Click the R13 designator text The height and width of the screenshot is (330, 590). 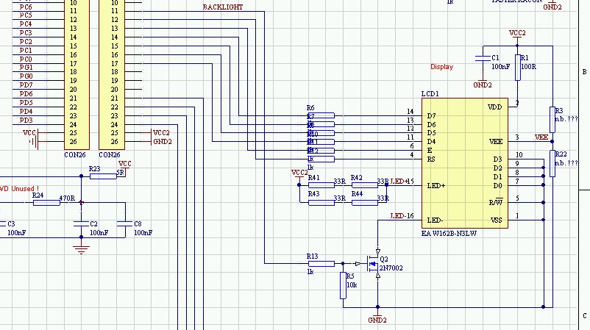click(x=313, y=257)
